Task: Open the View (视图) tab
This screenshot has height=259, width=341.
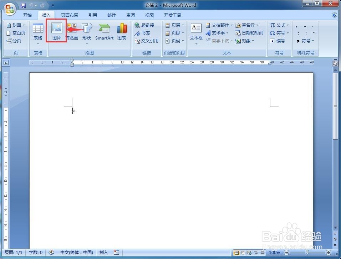Action: point(149,15)
